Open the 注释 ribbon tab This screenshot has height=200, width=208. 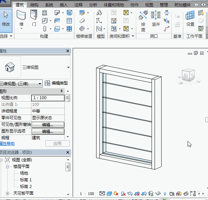click(x=78, y=5)
